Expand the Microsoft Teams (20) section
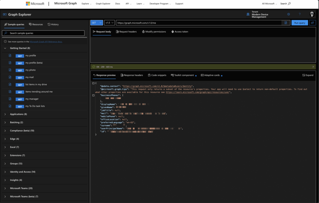Image resolution: width=319 pixels, height=203 pixels. click(x=5, y=188)
